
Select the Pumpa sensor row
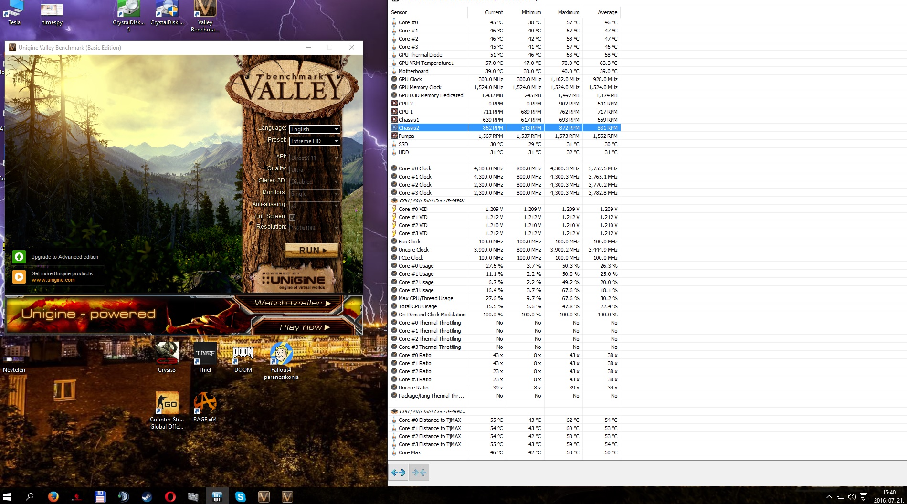click(505, 136)
